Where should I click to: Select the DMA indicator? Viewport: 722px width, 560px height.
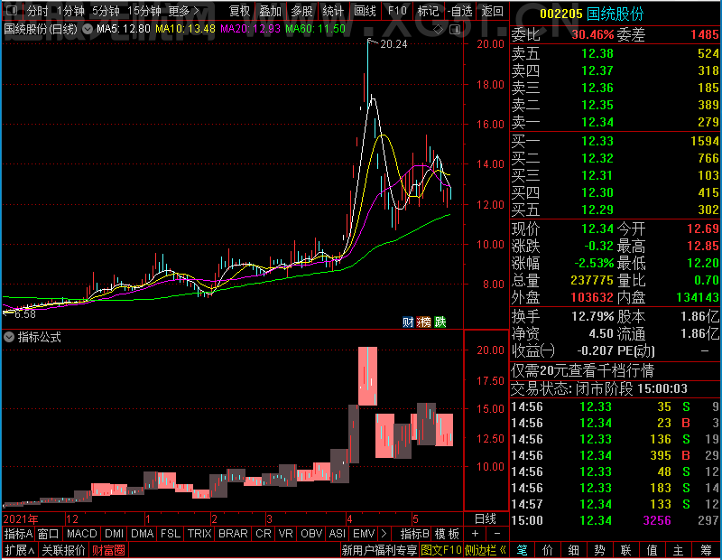click(x=142, y=534)
